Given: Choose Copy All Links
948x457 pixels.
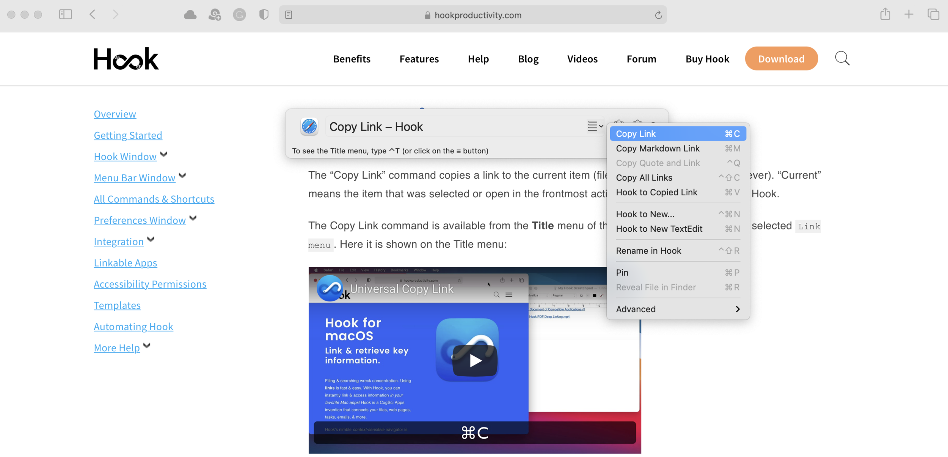Looking at the screenshot, I should (x=678, y=178).
